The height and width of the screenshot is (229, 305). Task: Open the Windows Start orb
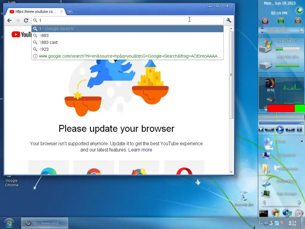point(9,223)
